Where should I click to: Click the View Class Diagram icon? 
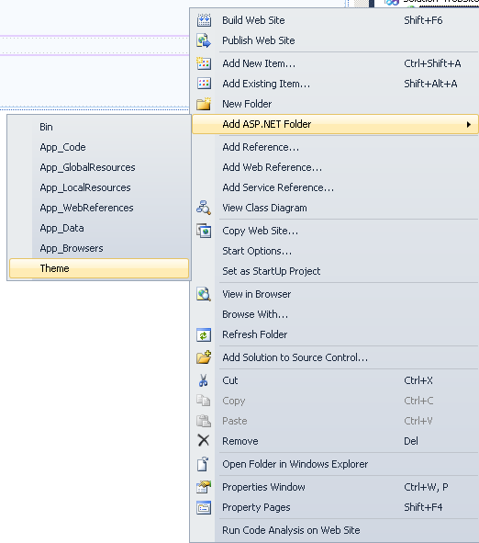(204, 208)
